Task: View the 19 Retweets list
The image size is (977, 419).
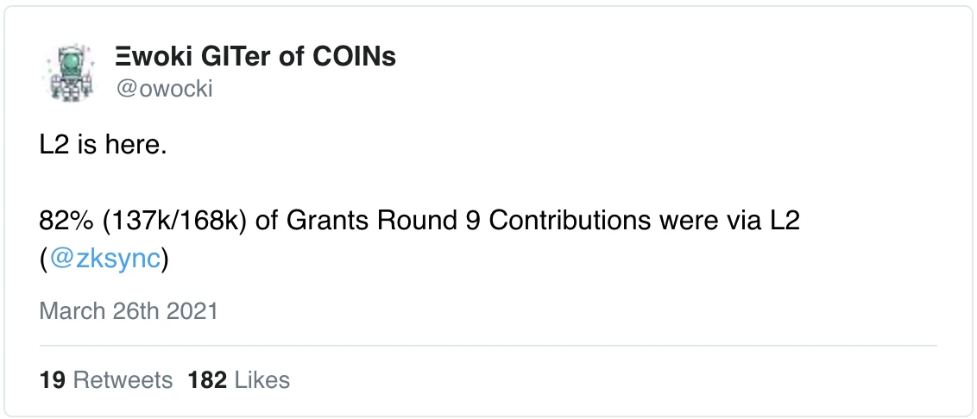Action: pyautogui.click(x=106, y=380)
